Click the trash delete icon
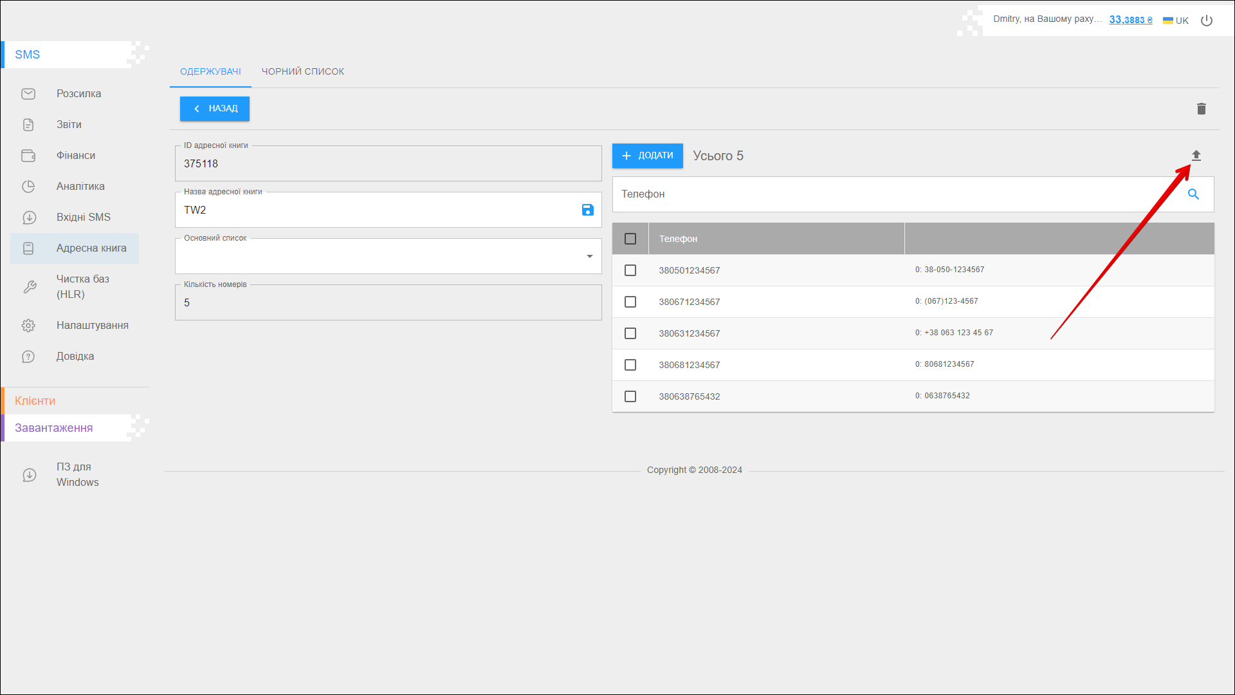 pos(1201,109)
